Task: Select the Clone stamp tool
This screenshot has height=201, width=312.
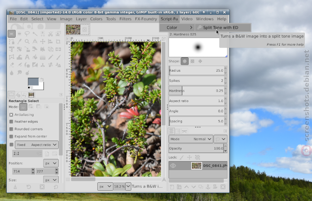Action: click(x=43, y=65)
